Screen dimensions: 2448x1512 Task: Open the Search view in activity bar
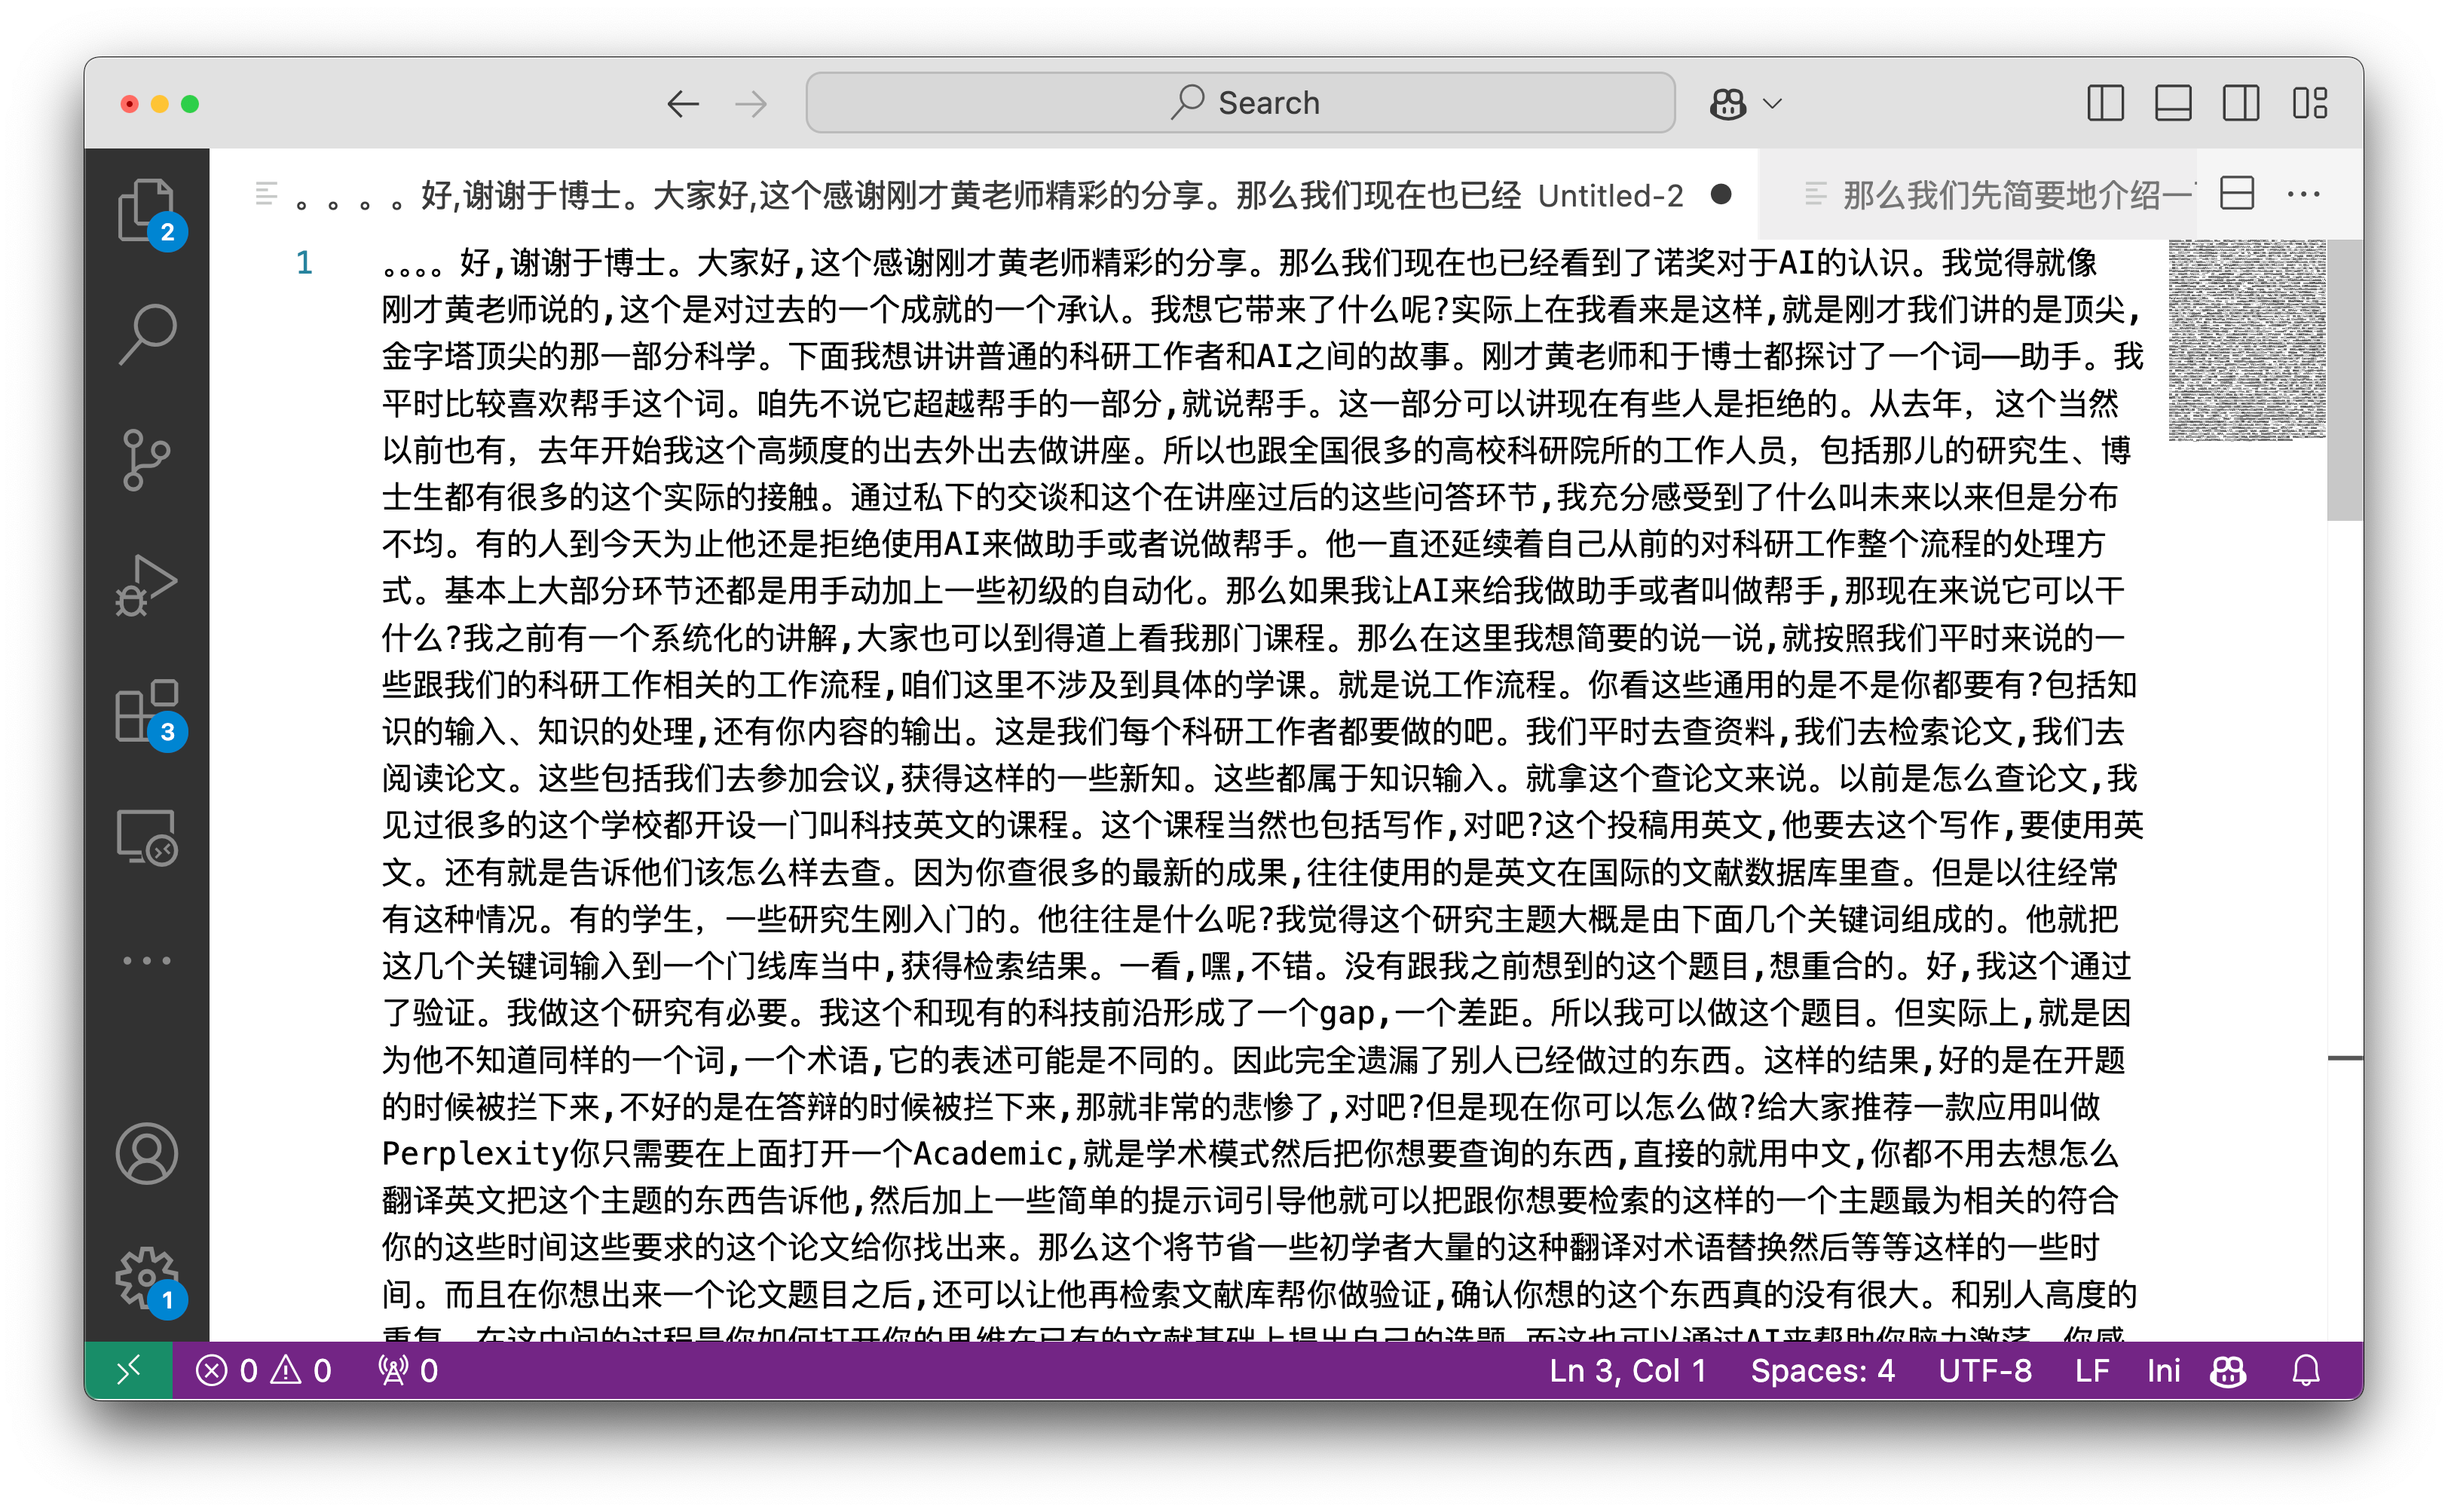[147, 334]
